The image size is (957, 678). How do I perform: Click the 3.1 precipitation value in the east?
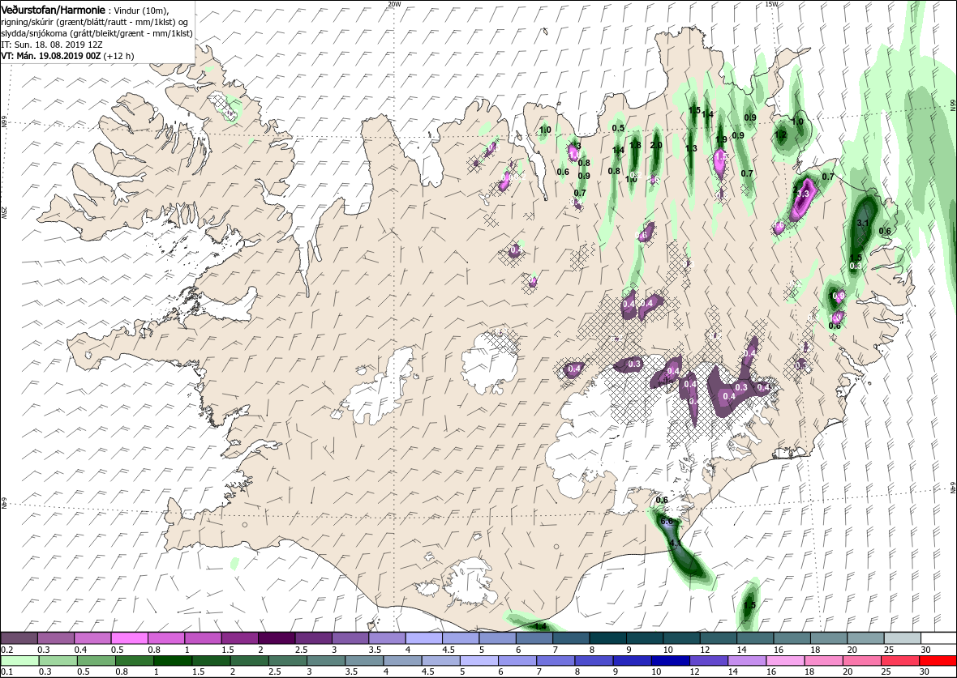click(862, 223)
